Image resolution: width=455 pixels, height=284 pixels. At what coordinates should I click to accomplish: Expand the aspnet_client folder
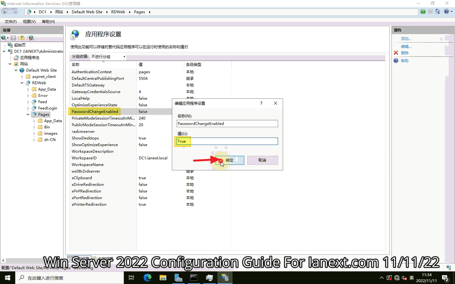coord(22,76)
